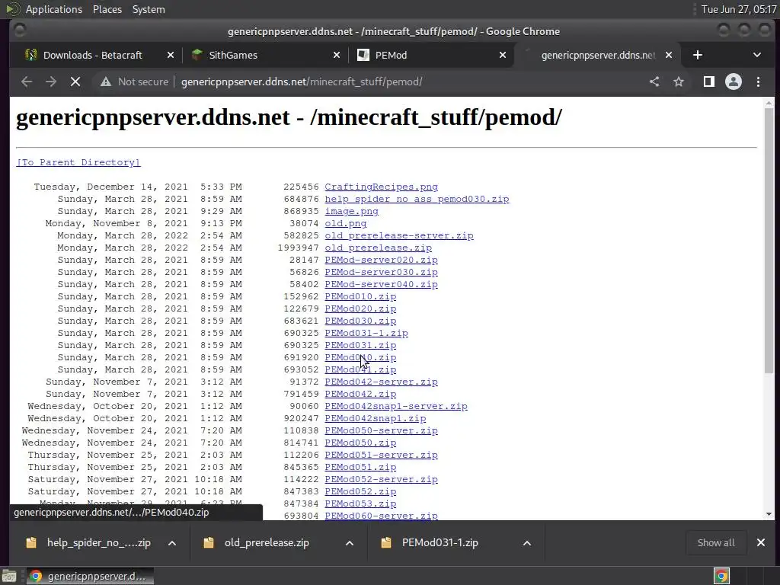Open the downloaded PEMod031-1.zip file

click(x=440, y=542)
